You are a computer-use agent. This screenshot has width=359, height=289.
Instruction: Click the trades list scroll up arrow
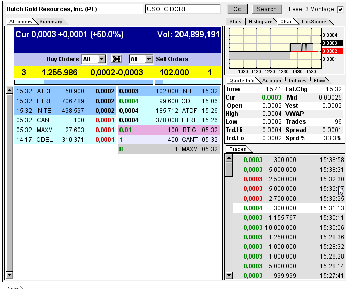point(229,158)
